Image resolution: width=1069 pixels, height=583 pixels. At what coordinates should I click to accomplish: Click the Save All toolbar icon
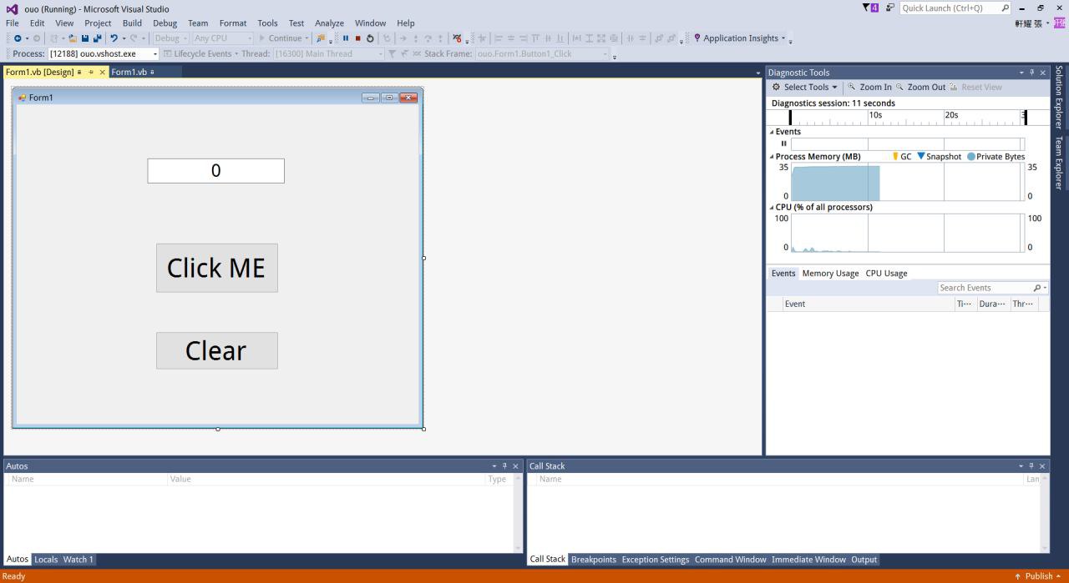97,38
